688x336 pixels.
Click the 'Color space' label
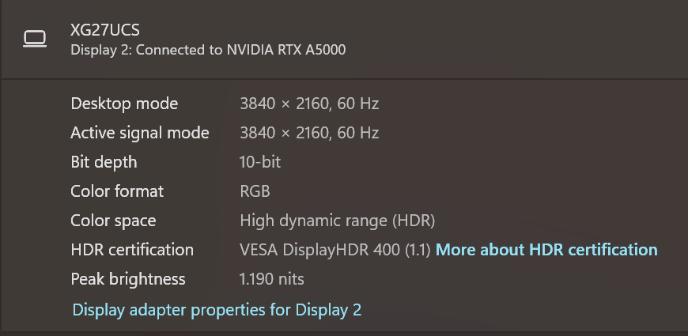tap(113, 221)
